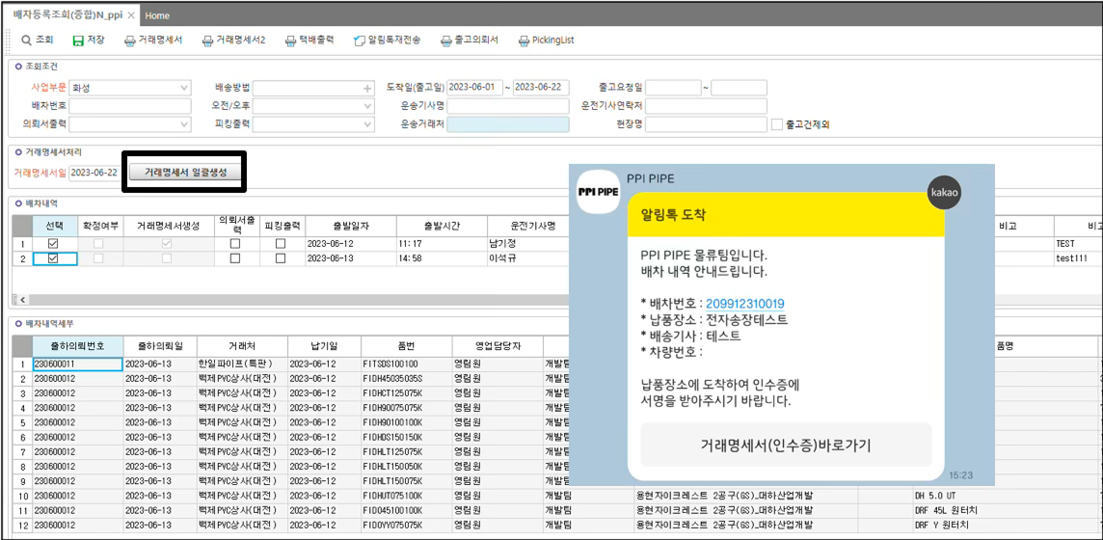Toggle 피킹출력 checkbox for the 2023-06-12 row

coord(281,243)
